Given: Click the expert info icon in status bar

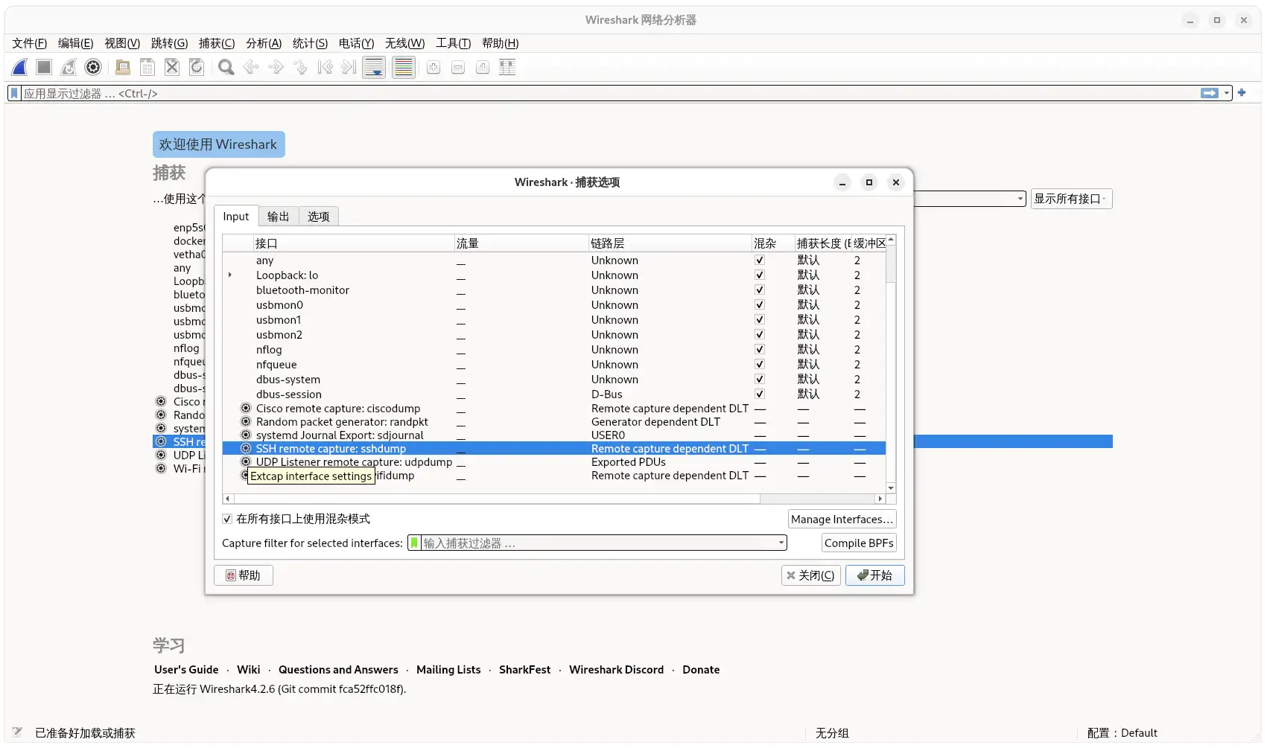Looking at the screenshot, I should (x=17, y=732).
